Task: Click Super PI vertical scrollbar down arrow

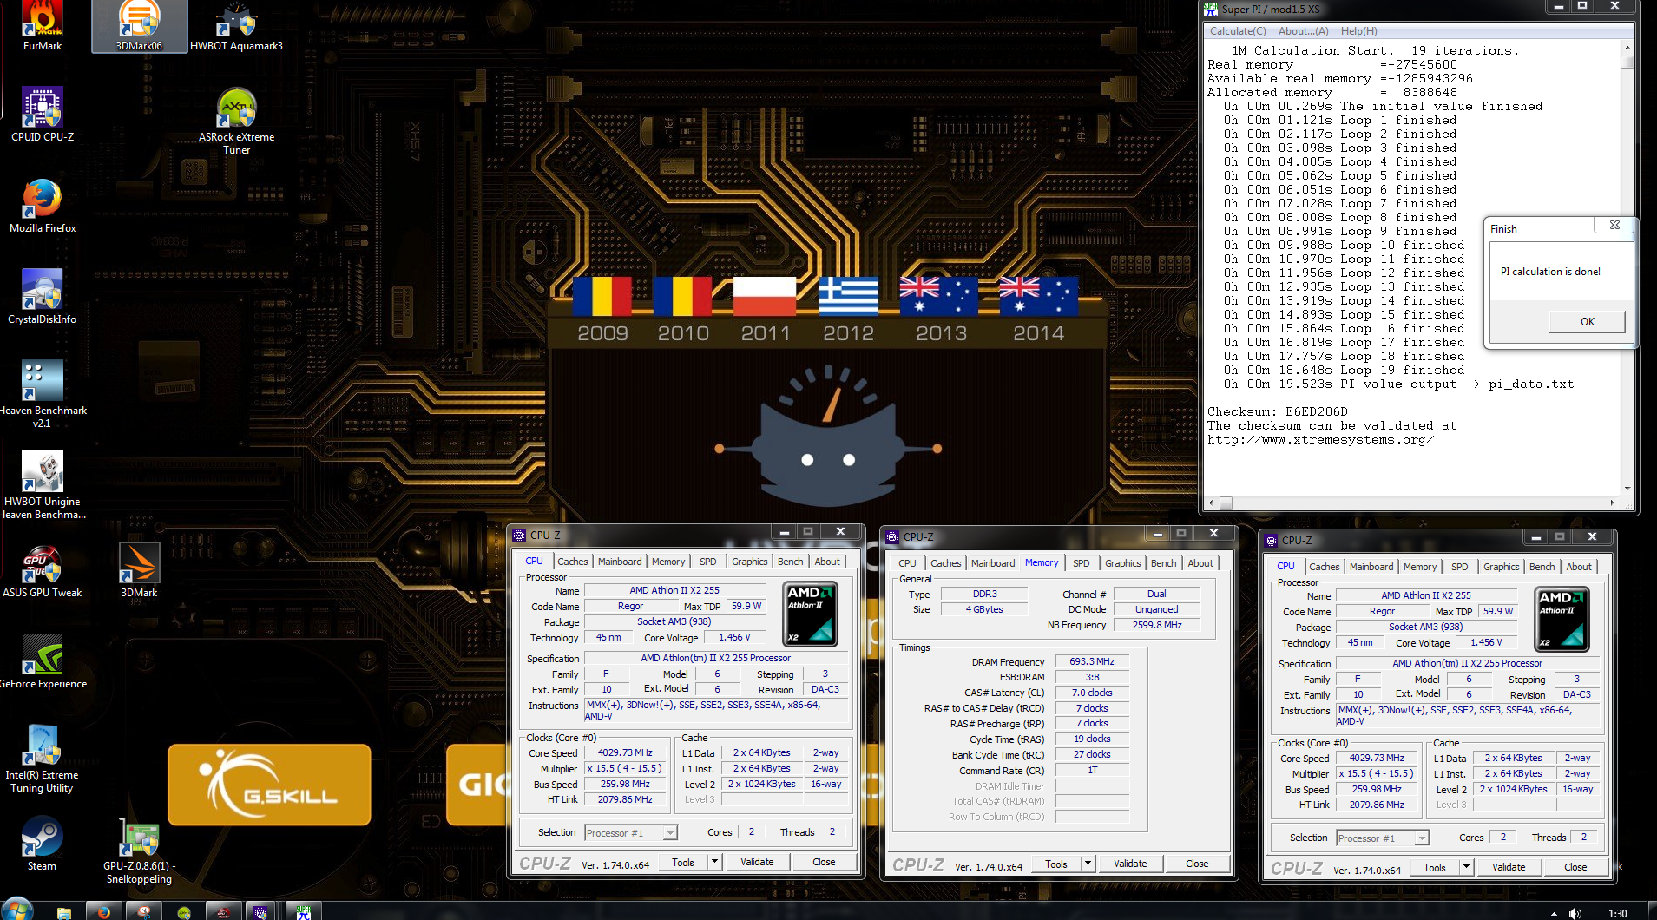Action: (x=1627, y=489)
